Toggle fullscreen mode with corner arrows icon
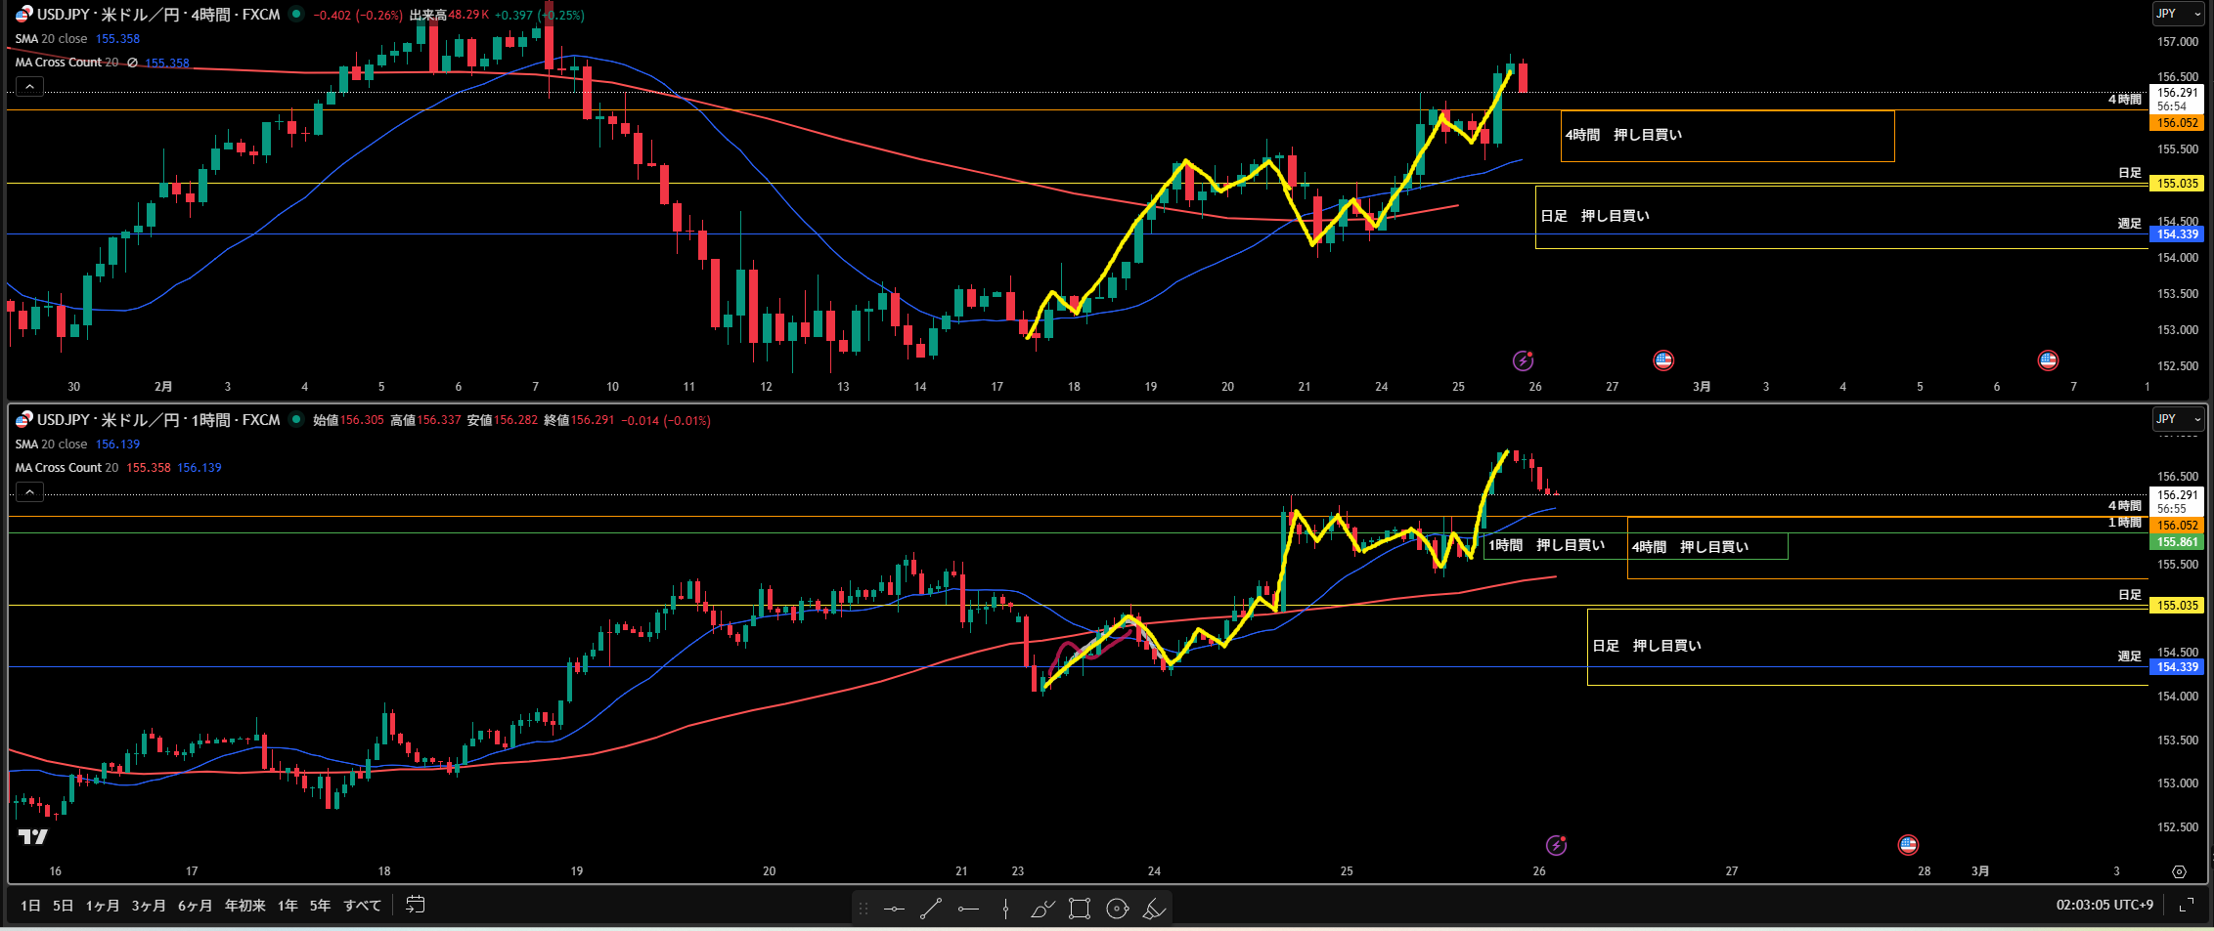This screenshot has height=931, width=2214. 2187,906
